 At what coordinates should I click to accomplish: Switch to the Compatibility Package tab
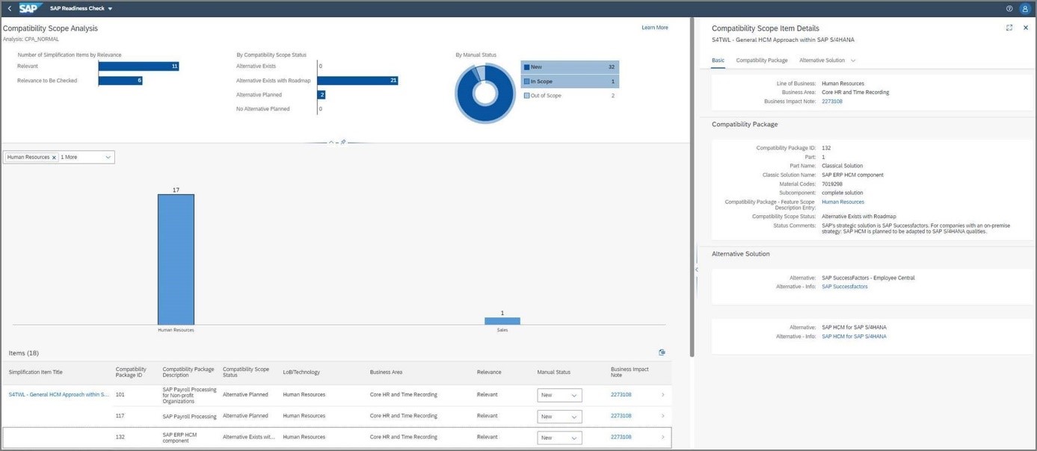[x=761, y=60]
